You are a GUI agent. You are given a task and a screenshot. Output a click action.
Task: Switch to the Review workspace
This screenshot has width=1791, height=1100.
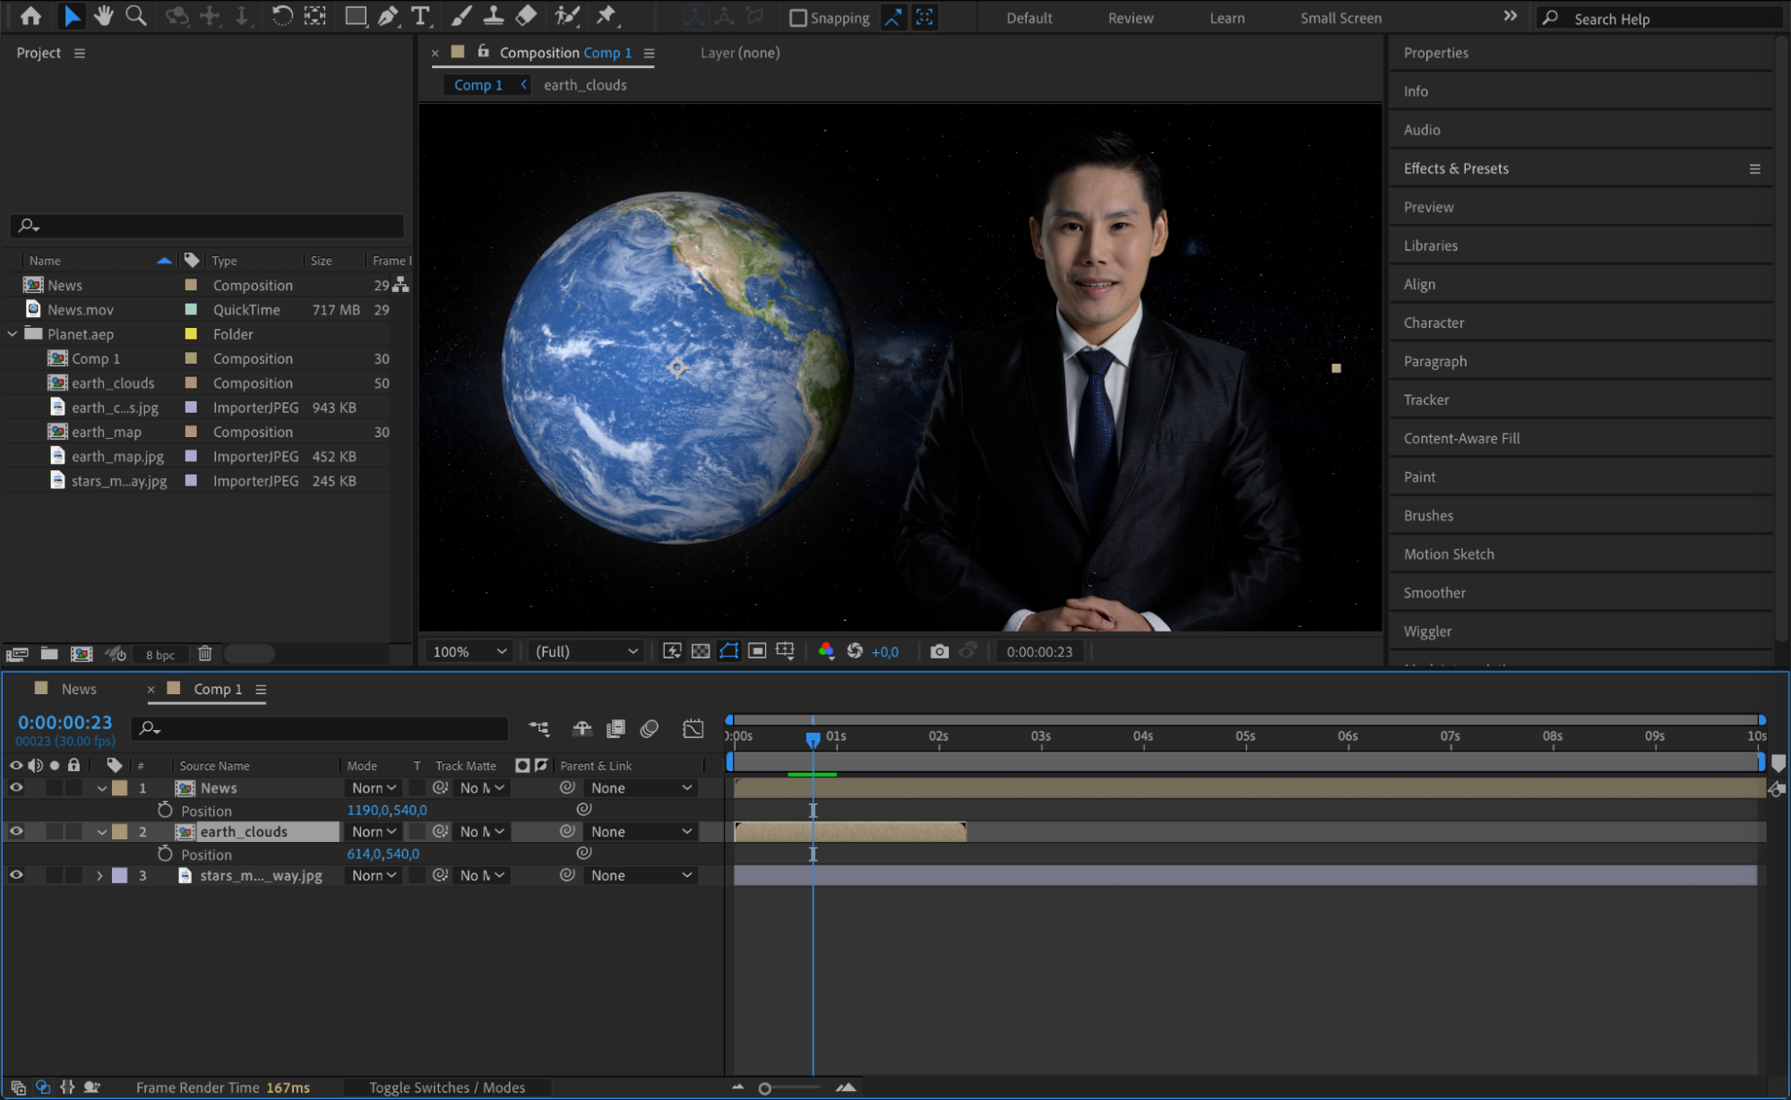[x=1130, y=18]
